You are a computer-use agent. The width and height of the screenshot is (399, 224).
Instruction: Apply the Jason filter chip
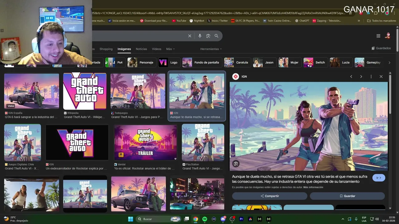pyautogui.click(x=264, y=62)
